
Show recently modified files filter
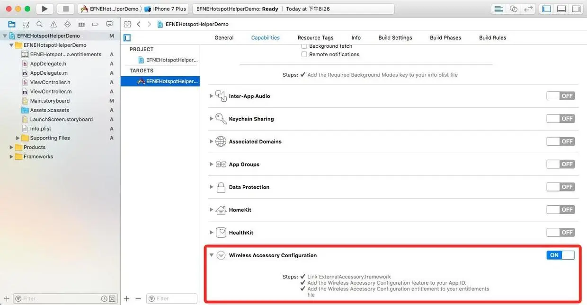pyautogui.click(x=104, y=299)
